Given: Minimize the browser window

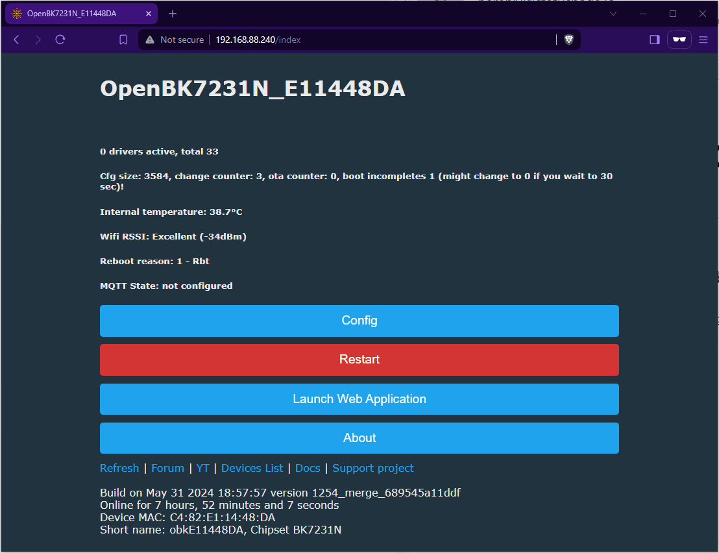Looking at the screenshot, I should pyautogui.click(x=643, y=14).
